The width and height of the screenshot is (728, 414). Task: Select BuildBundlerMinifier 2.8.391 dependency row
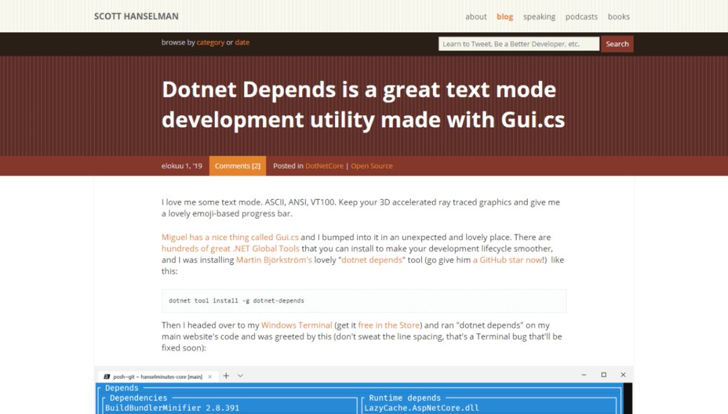[173, 408]
